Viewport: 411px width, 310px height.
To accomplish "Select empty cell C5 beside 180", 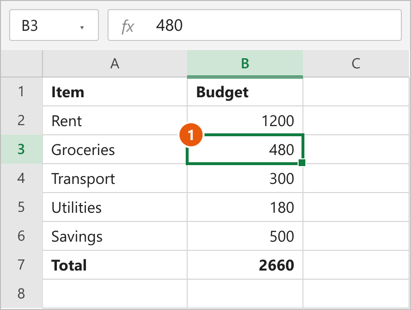I will point(356,207).
